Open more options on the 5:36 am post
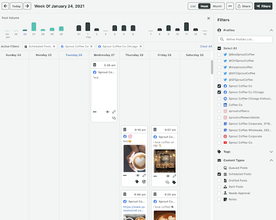The image size is (276, 220). point(95,112)
